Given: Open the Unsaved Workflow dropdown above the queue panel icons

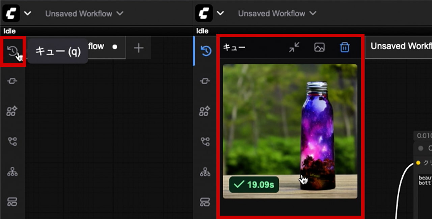Looking at the screenshot, I should pos(277,13).
